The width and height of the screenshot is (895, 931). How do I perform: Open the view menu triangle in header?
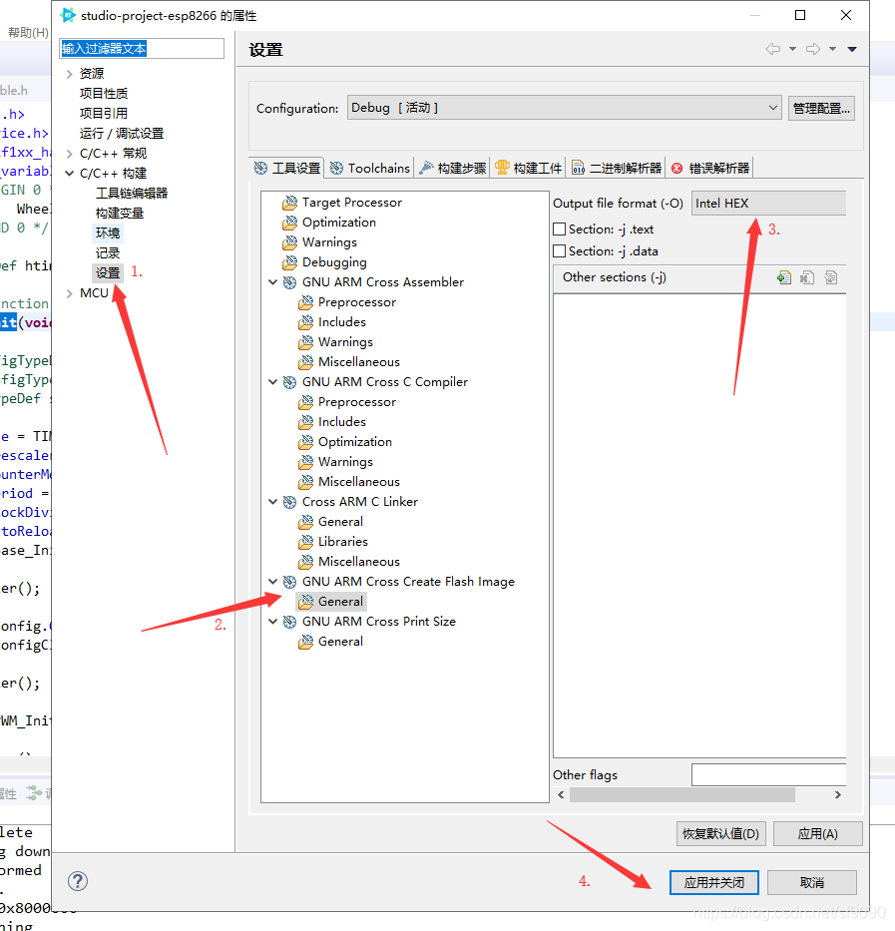coord(852,49)
